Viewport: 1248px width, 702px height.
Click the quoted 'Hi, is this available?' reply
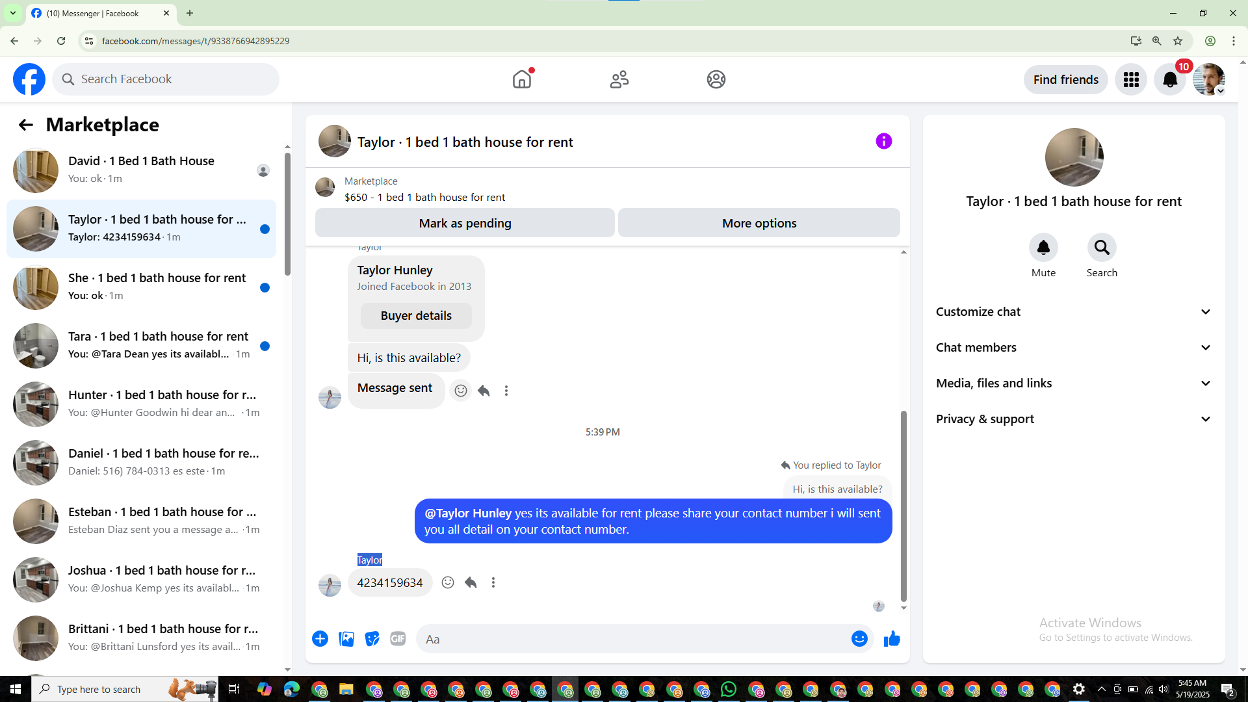[x=837, y=489]
